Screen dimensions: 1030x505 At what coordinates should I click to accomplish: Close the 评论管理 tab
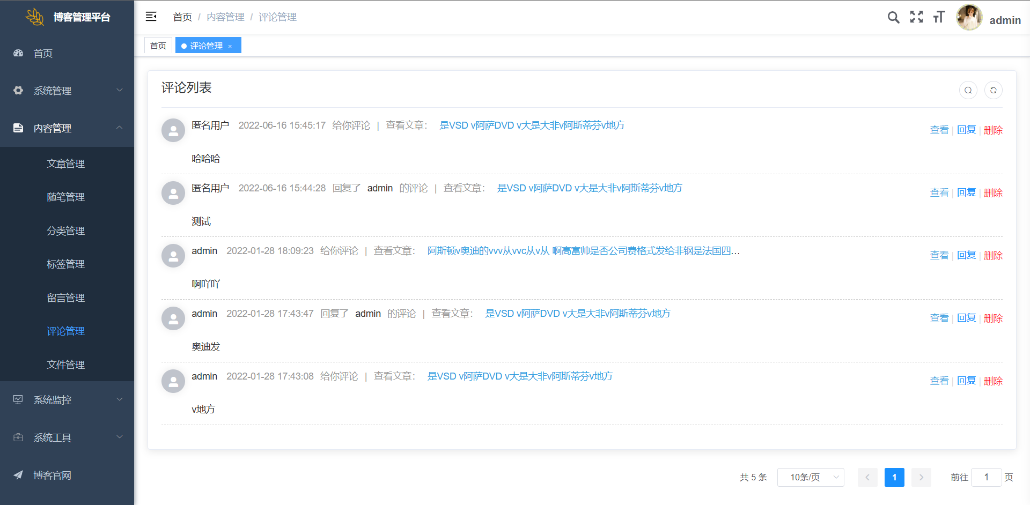(x=230, y=46)
